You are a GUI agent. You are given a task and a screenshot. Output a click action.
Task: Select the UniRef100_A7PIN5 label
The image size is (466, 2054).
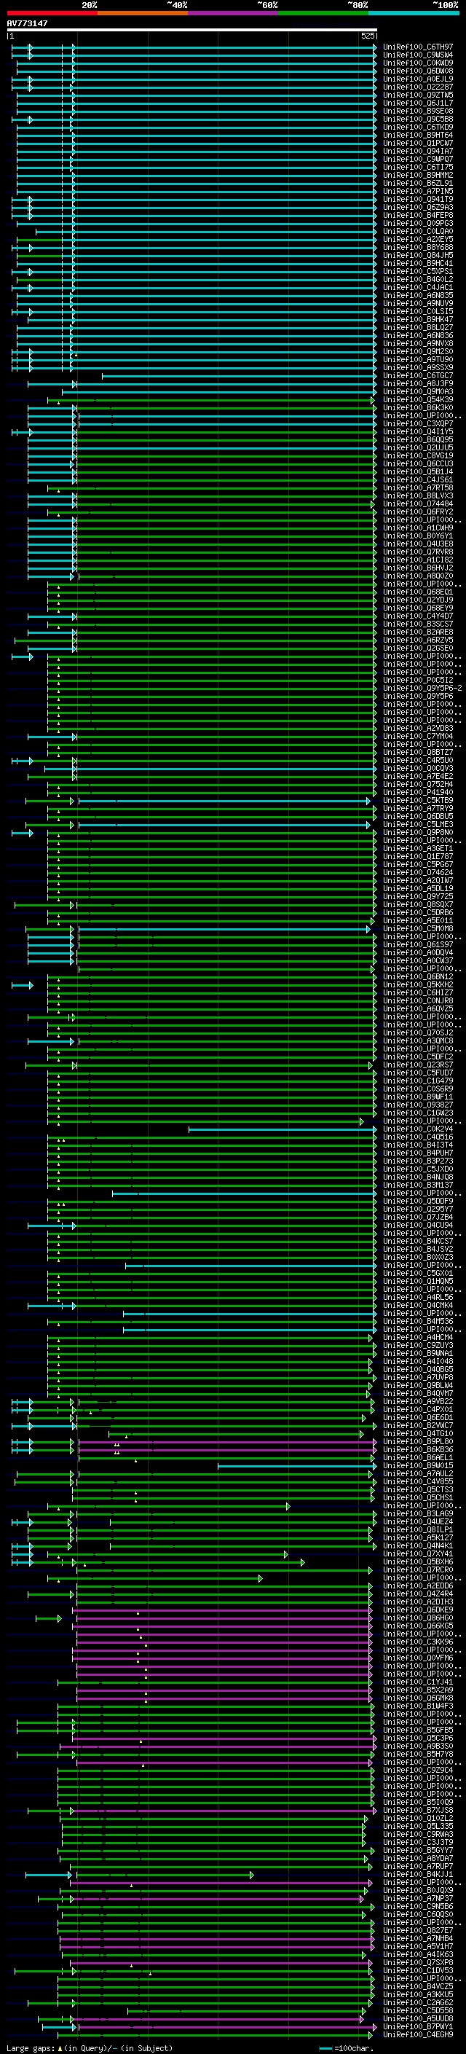[x=418, y=192]
